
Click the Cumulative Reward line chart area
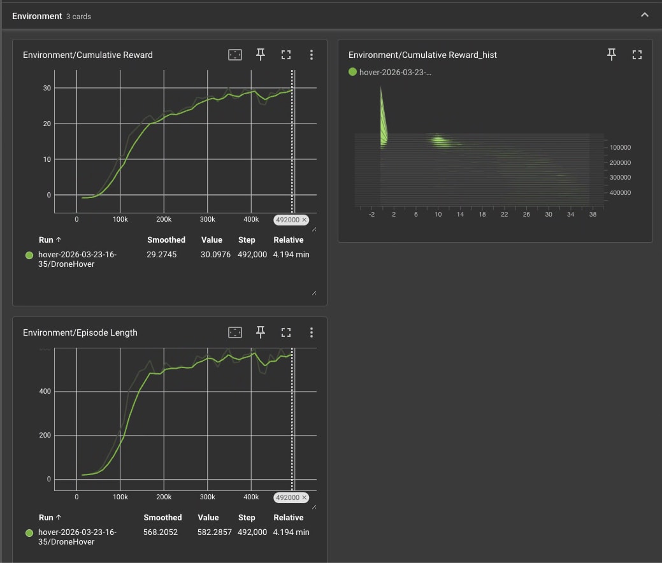click(185, 141)
